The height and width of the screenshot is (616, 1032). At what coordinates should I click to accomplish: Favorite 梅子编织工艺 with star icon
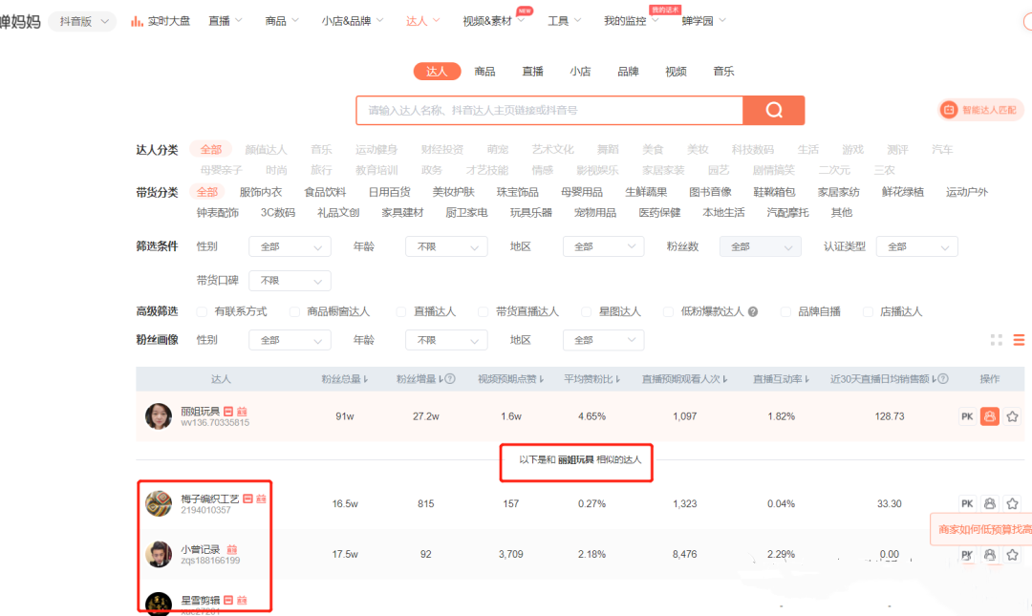(1012, 503)
